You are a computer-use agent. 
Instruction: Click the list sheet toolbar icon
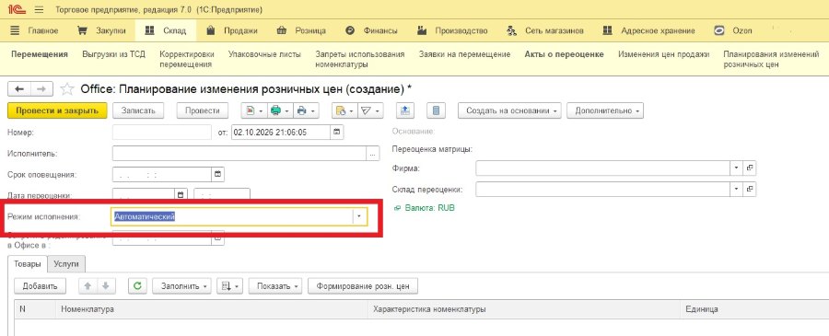pyautogui.click(x=437, y=110)
